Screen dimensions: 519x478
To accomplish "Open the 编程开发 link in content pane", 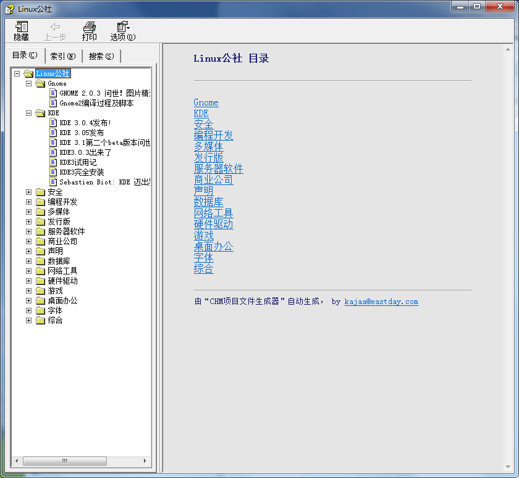I will pos(213,136).
